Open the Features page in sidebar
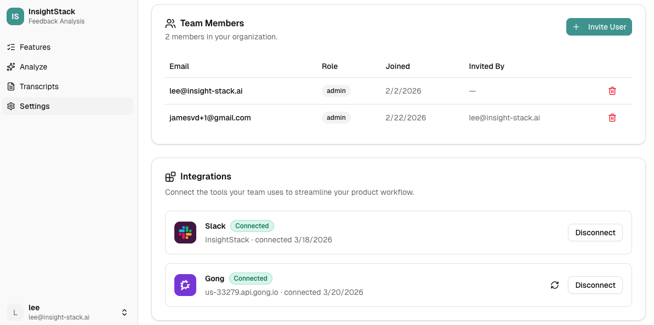The image size is (654, 325). pos(35,47)
